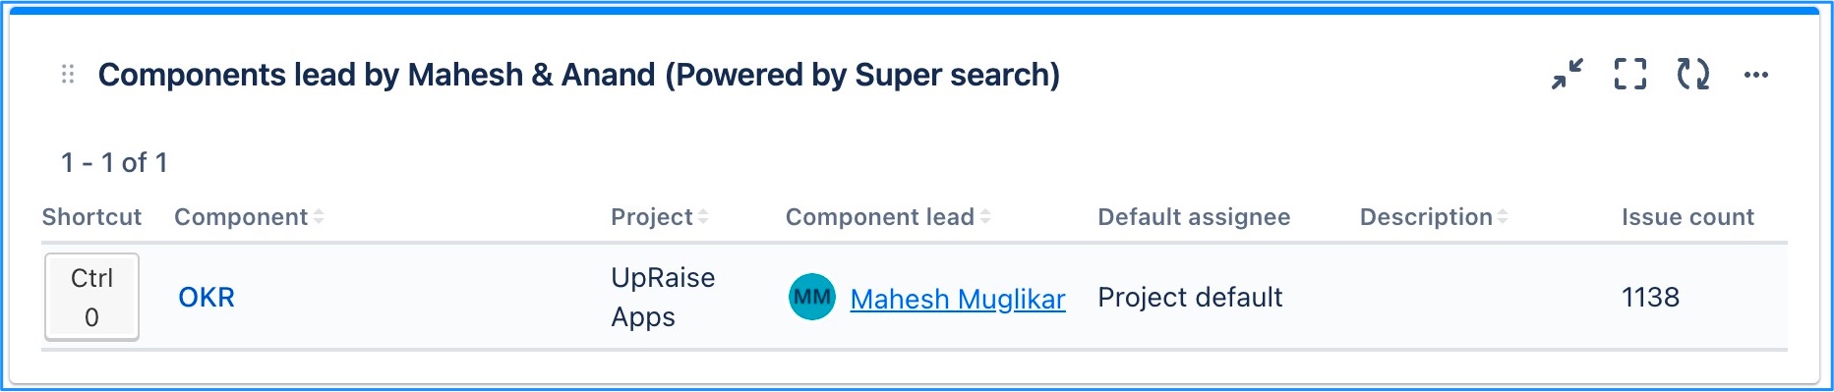Sort by Component lead column arrows

985,217
